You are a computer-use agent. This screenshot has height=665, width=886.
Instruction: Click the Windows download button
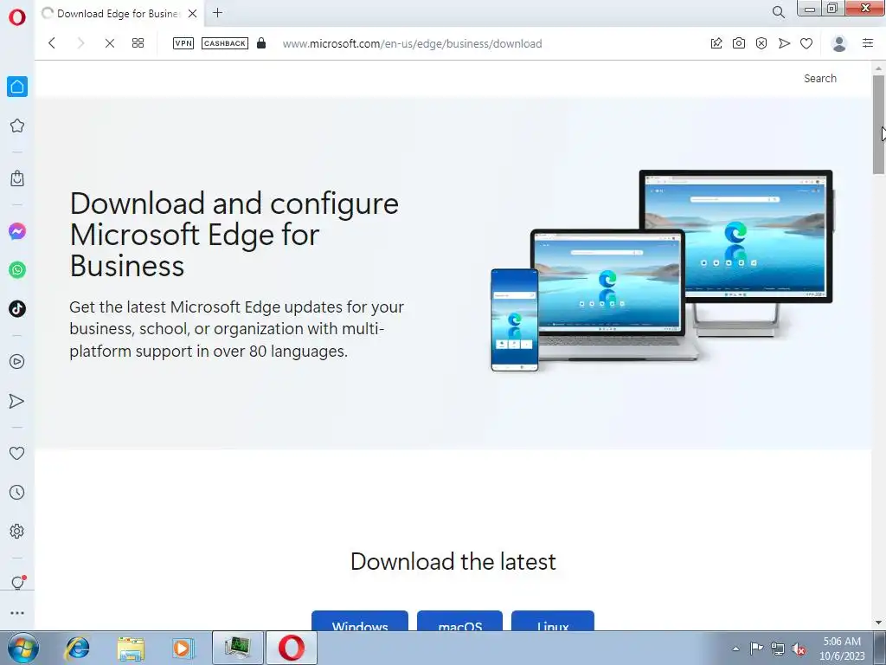360,621
